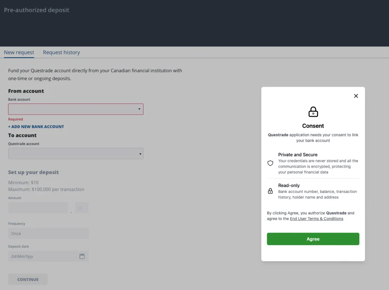389x290 pixels.
Task: Open the Request history tab
Action: click(x=61, y=52)
